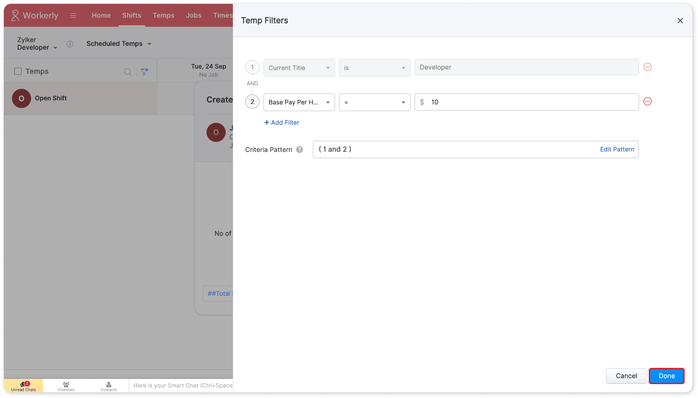Click the 'No Job' label under the date
The width and height of the screenshot is (698, 398).
[208, 75]
